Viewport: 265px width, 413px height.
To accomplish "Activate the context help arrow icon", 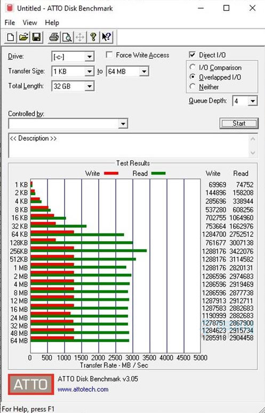I will coord(107,37).
